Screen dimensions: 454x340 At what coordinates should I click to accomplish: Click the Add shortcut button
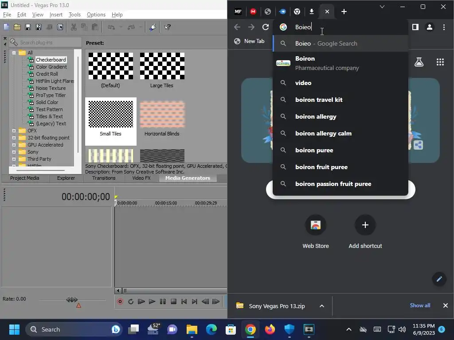(x=365, y=232)
